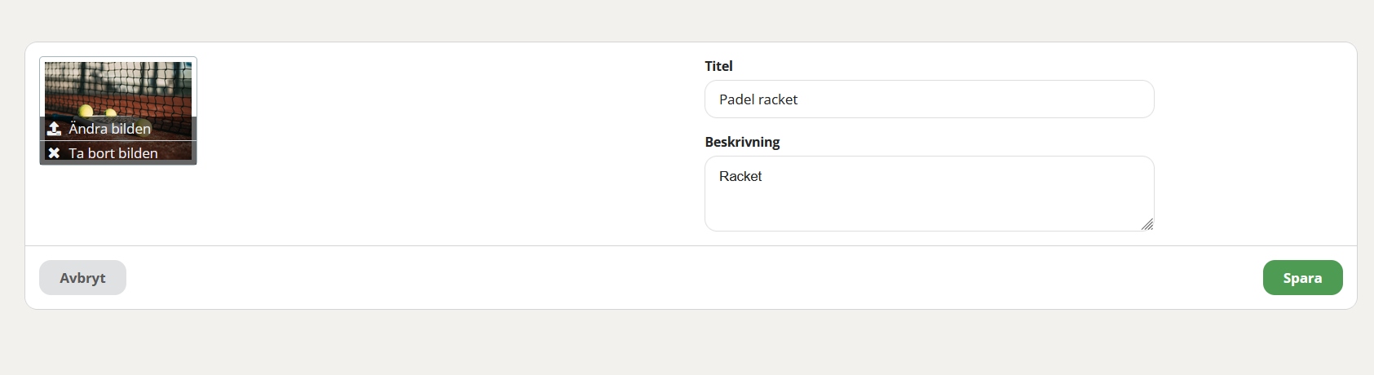The width and height of the screenshot is (1374, 375).
Task: Place cursor in the text 'Padel racket'
Action: (x=758, y=99)
